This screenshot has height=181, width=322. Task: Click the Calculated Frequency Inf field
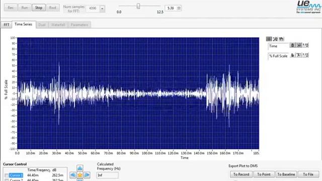107,175
